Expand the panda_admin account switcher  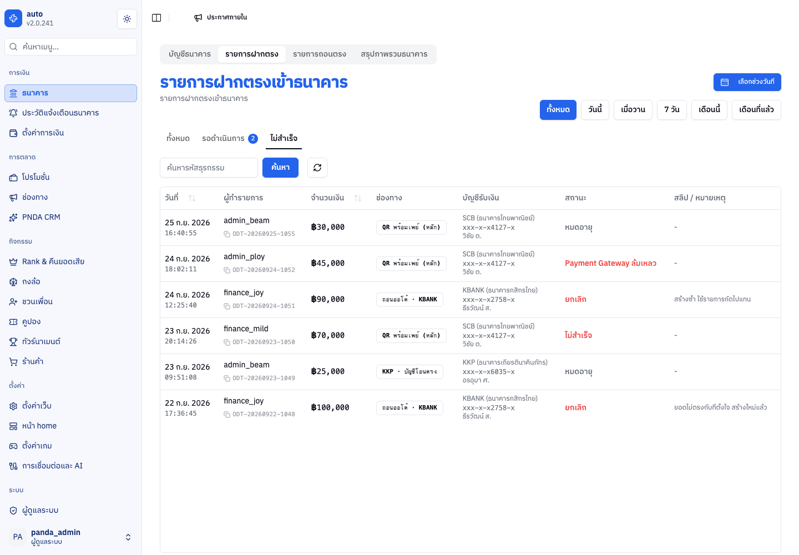coord(70,537)
